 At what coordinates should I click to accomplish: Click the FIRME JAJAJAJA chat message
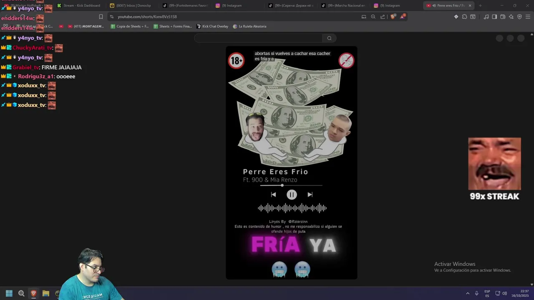tap(61, 67)
